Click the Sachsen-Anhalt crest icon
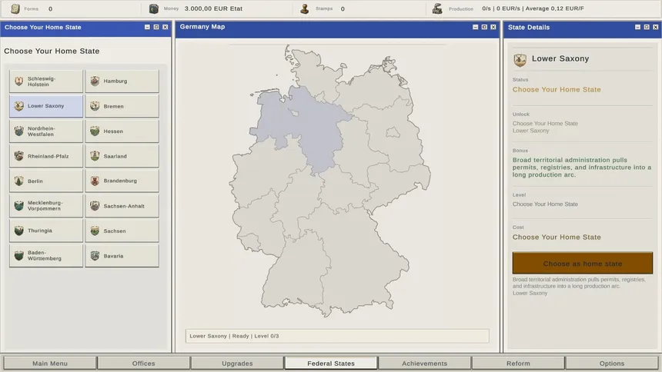 tap(95, 205)
